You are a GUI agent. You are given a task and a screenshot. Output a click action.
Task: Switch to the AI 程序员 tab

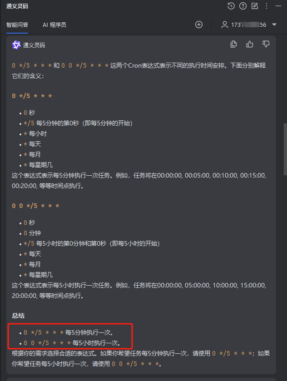(x=54, y=25)
